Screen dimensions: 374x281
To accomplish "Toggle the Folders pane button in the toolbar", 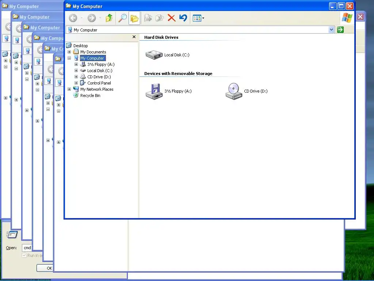I will click(x=134, y=18).
